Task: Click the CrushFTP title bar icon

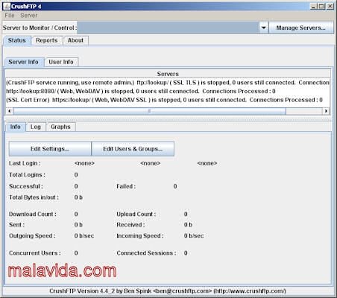Action: click(7, 6)
